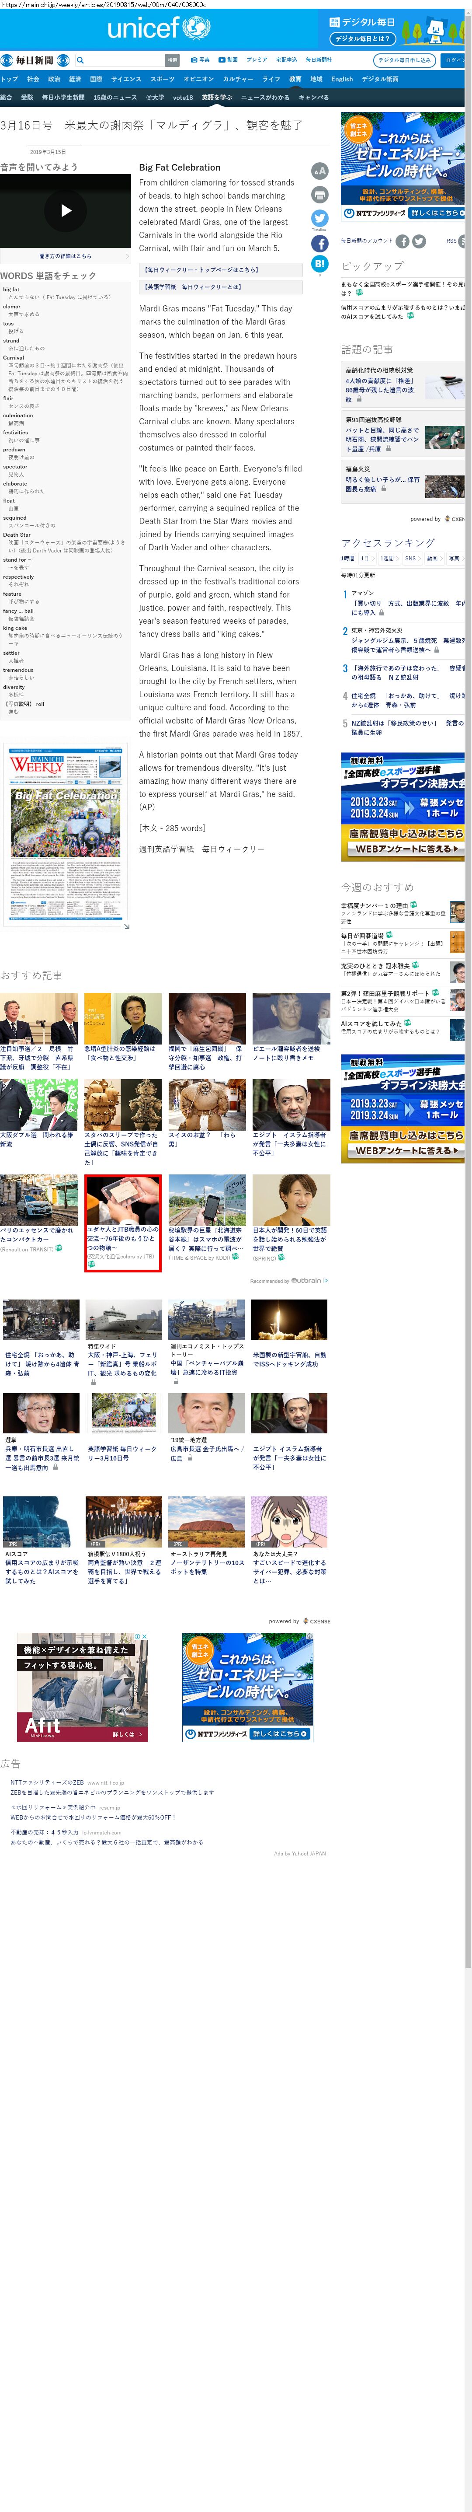Image resolution: width=472 pixels, height=2512 pixels.
Task: Open 写真 photo link in top bar
Action: (x=200, y=59)
